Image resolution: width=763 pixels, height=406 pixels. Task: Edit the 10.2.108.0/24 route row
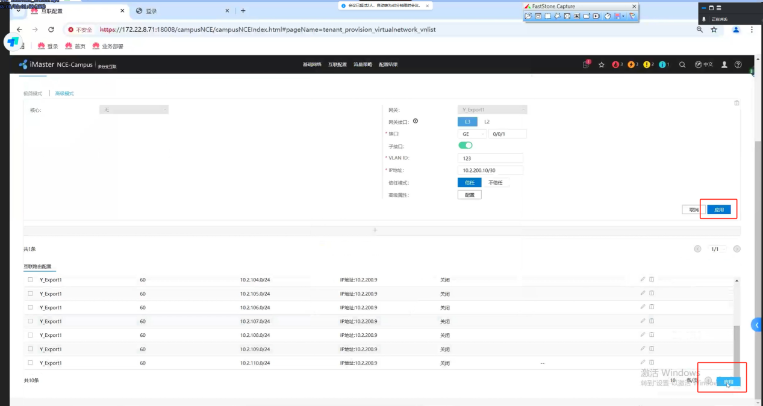[x=643, y=334]
